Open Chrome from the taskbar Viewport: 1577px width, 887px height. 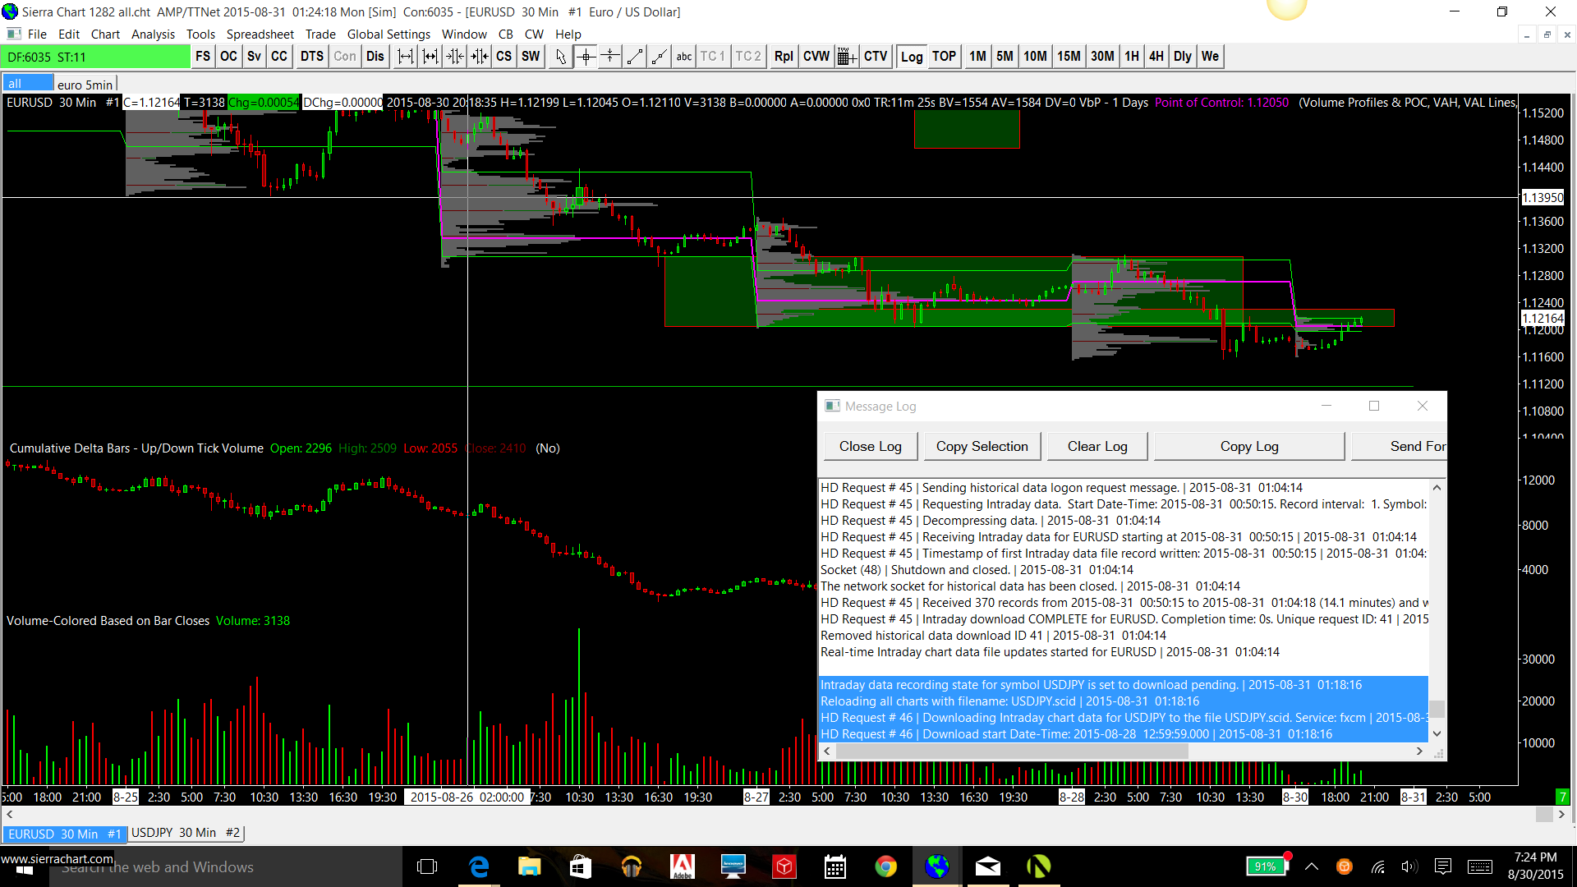click(x=885, y=866)
